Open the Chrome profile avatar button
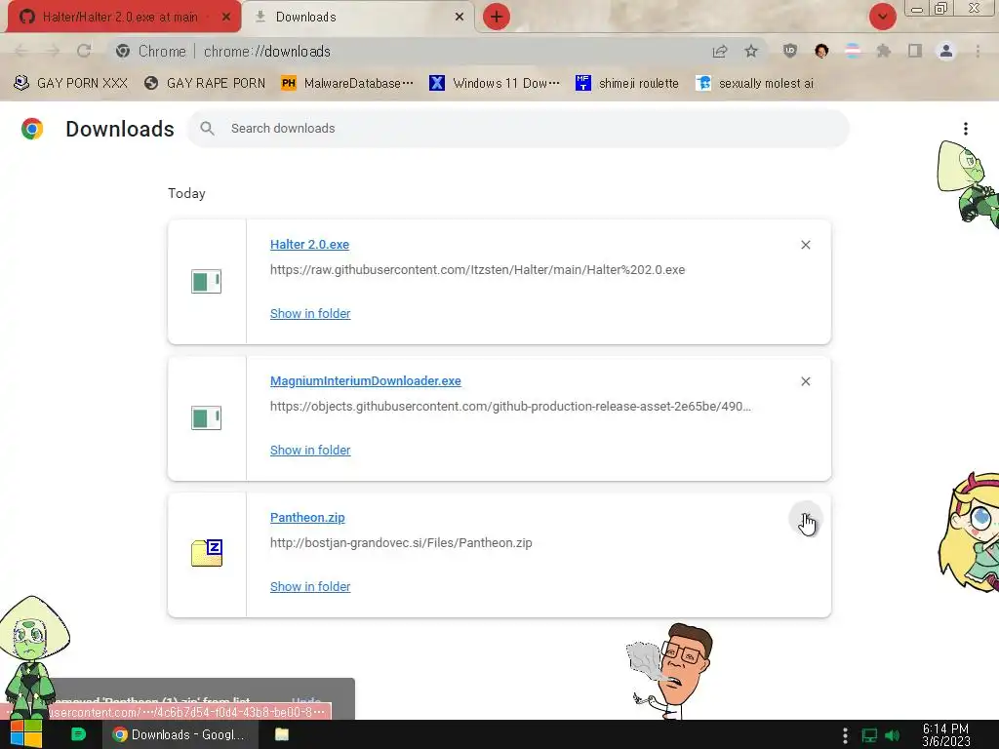Image resolution: width=999 pixels, height=749 pixels. 946,51
